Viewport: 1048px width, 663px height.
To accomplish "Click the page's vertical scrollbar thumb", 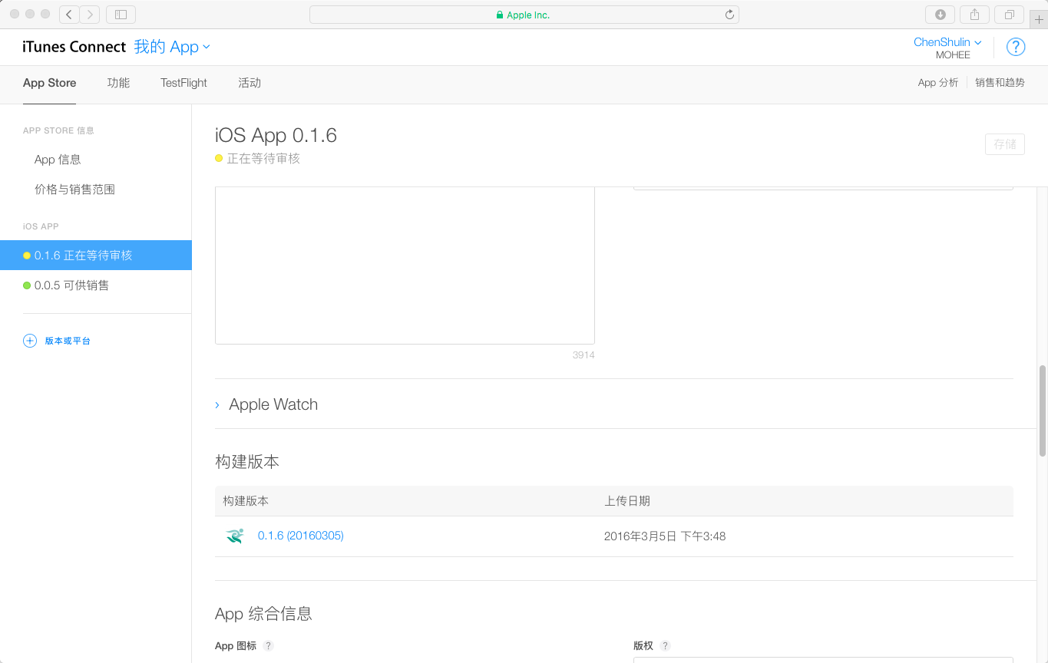I will 1043,411.
